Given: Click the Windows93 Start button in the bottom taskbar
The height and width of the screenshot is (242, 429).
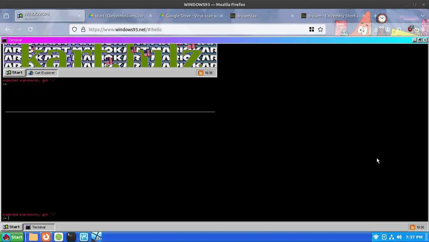Looking at the screenshot, I should (12, 227).
